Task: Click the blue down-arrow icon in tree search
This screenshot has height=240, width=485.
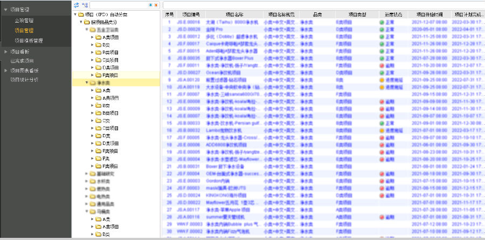Action: [150, 5]
